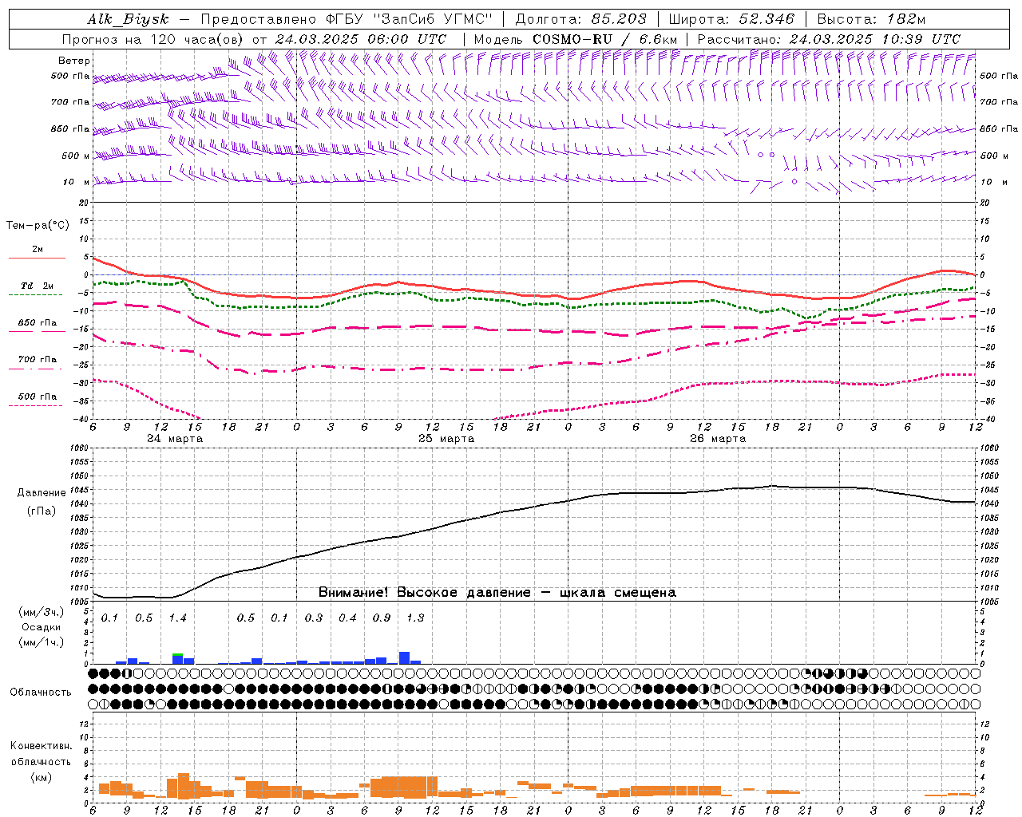1022x817 pixels.
Task: Click the date label 25 марта
Action: [x=446, y=439]
